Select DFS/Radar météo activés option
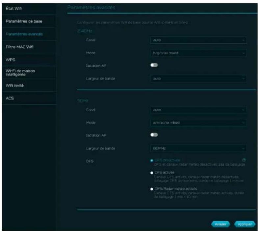 [152, 189]
